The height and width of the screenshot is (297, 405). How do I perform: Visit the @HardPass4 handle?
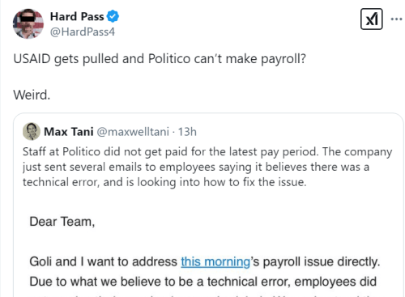coord(83,32)
